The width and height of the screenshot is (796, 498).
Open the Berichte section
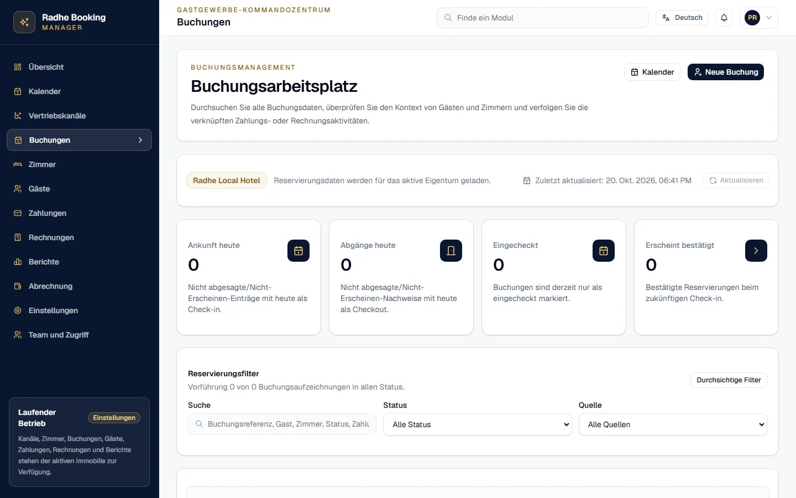(x=79, y=262)
